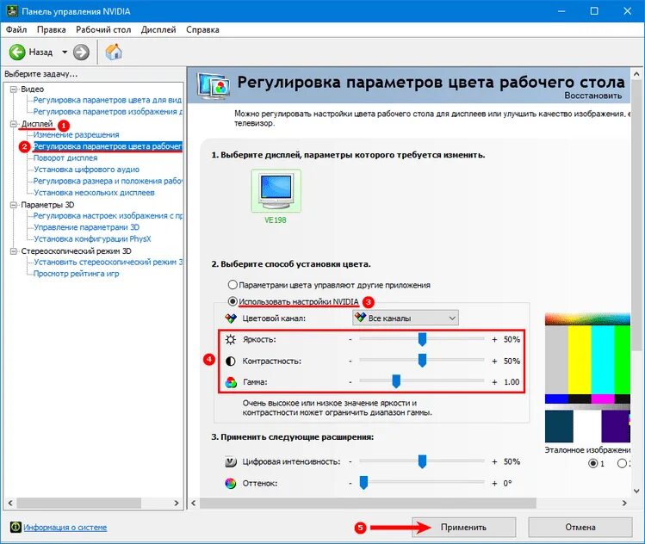
Task: Open the Справка menu
Action: point(202,29)
